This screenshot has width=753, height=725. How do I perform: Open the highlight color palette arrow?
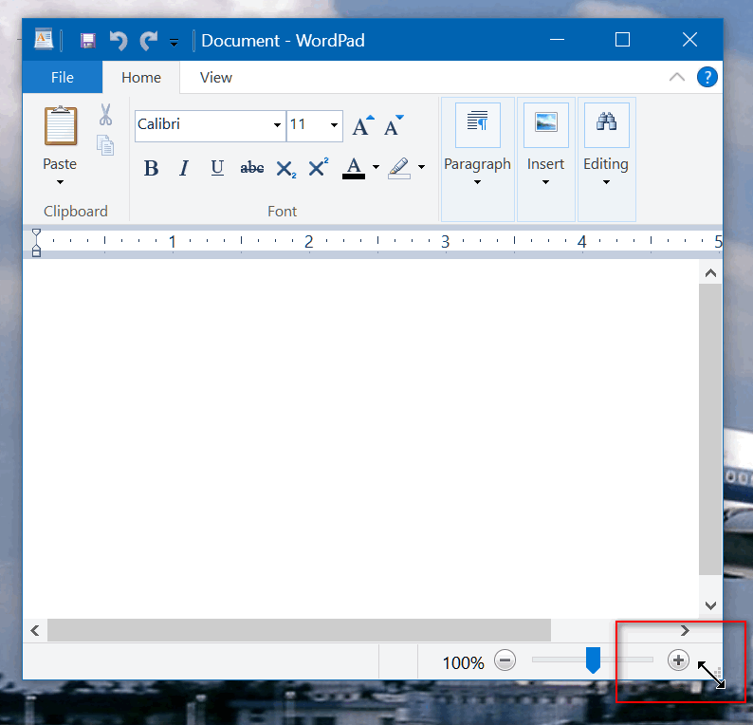[x=421, y=167]
